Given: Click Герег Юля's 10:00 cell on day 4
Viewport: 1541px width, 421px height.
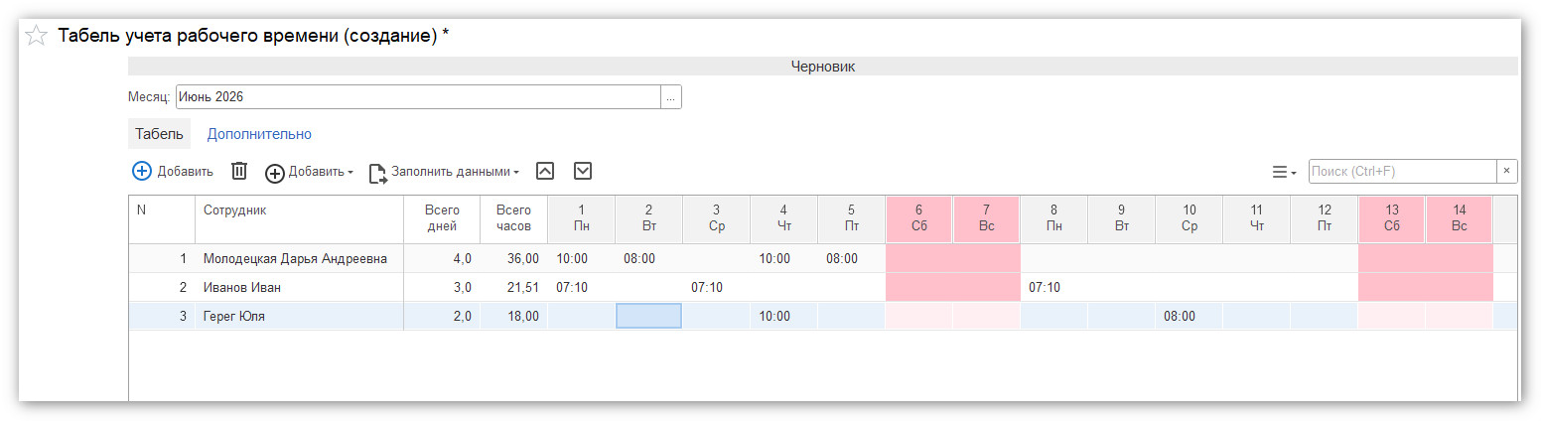Looking at the screenshot, I should click(x=783, y=316).
